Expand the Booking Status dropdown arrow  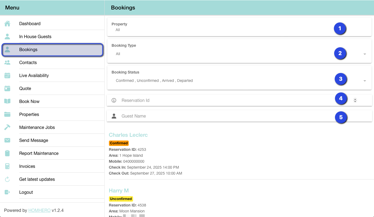coord(365,81)
